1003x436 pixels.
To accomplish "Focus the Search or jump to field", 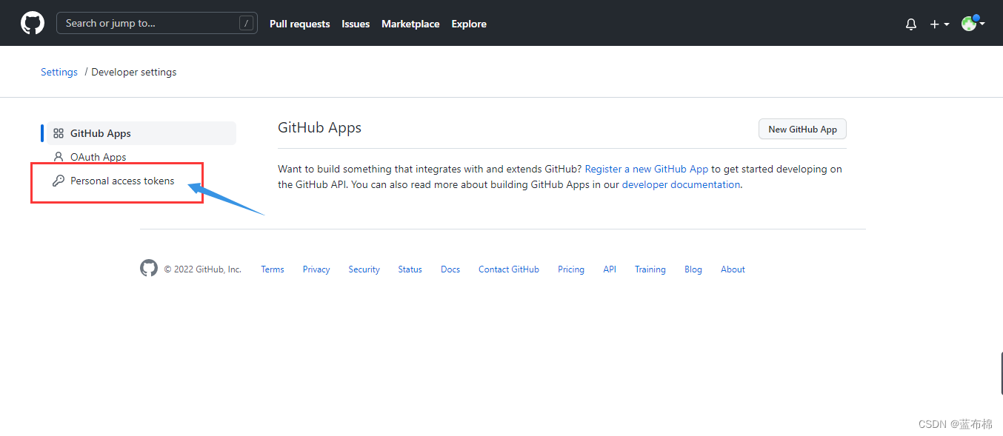I will [x=157, y=23].
